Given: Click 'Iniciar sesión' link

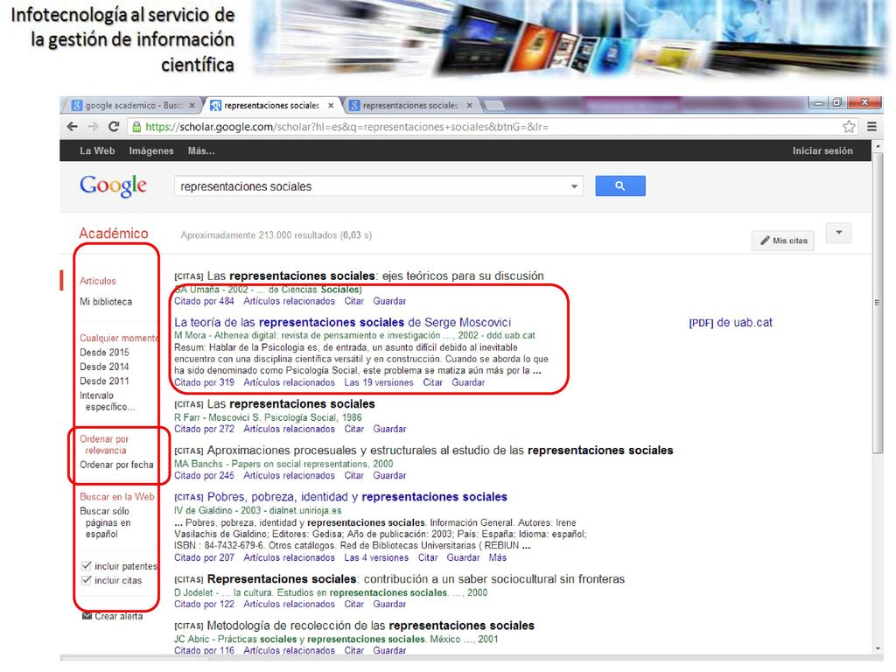Looking at the screenshot, I should click(x=822, y=150).
